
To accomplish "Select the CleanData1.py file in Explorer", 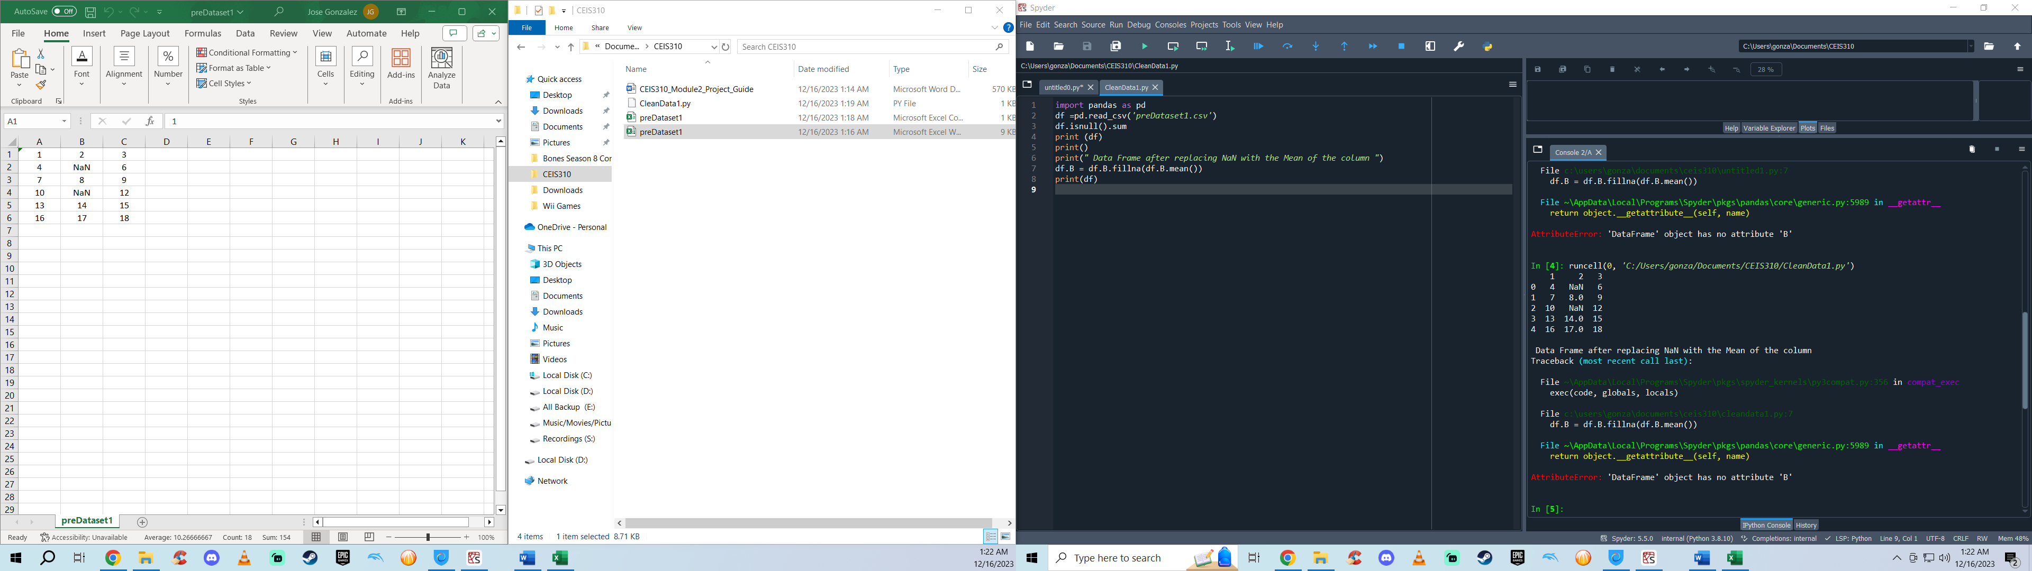I will 664,103.
